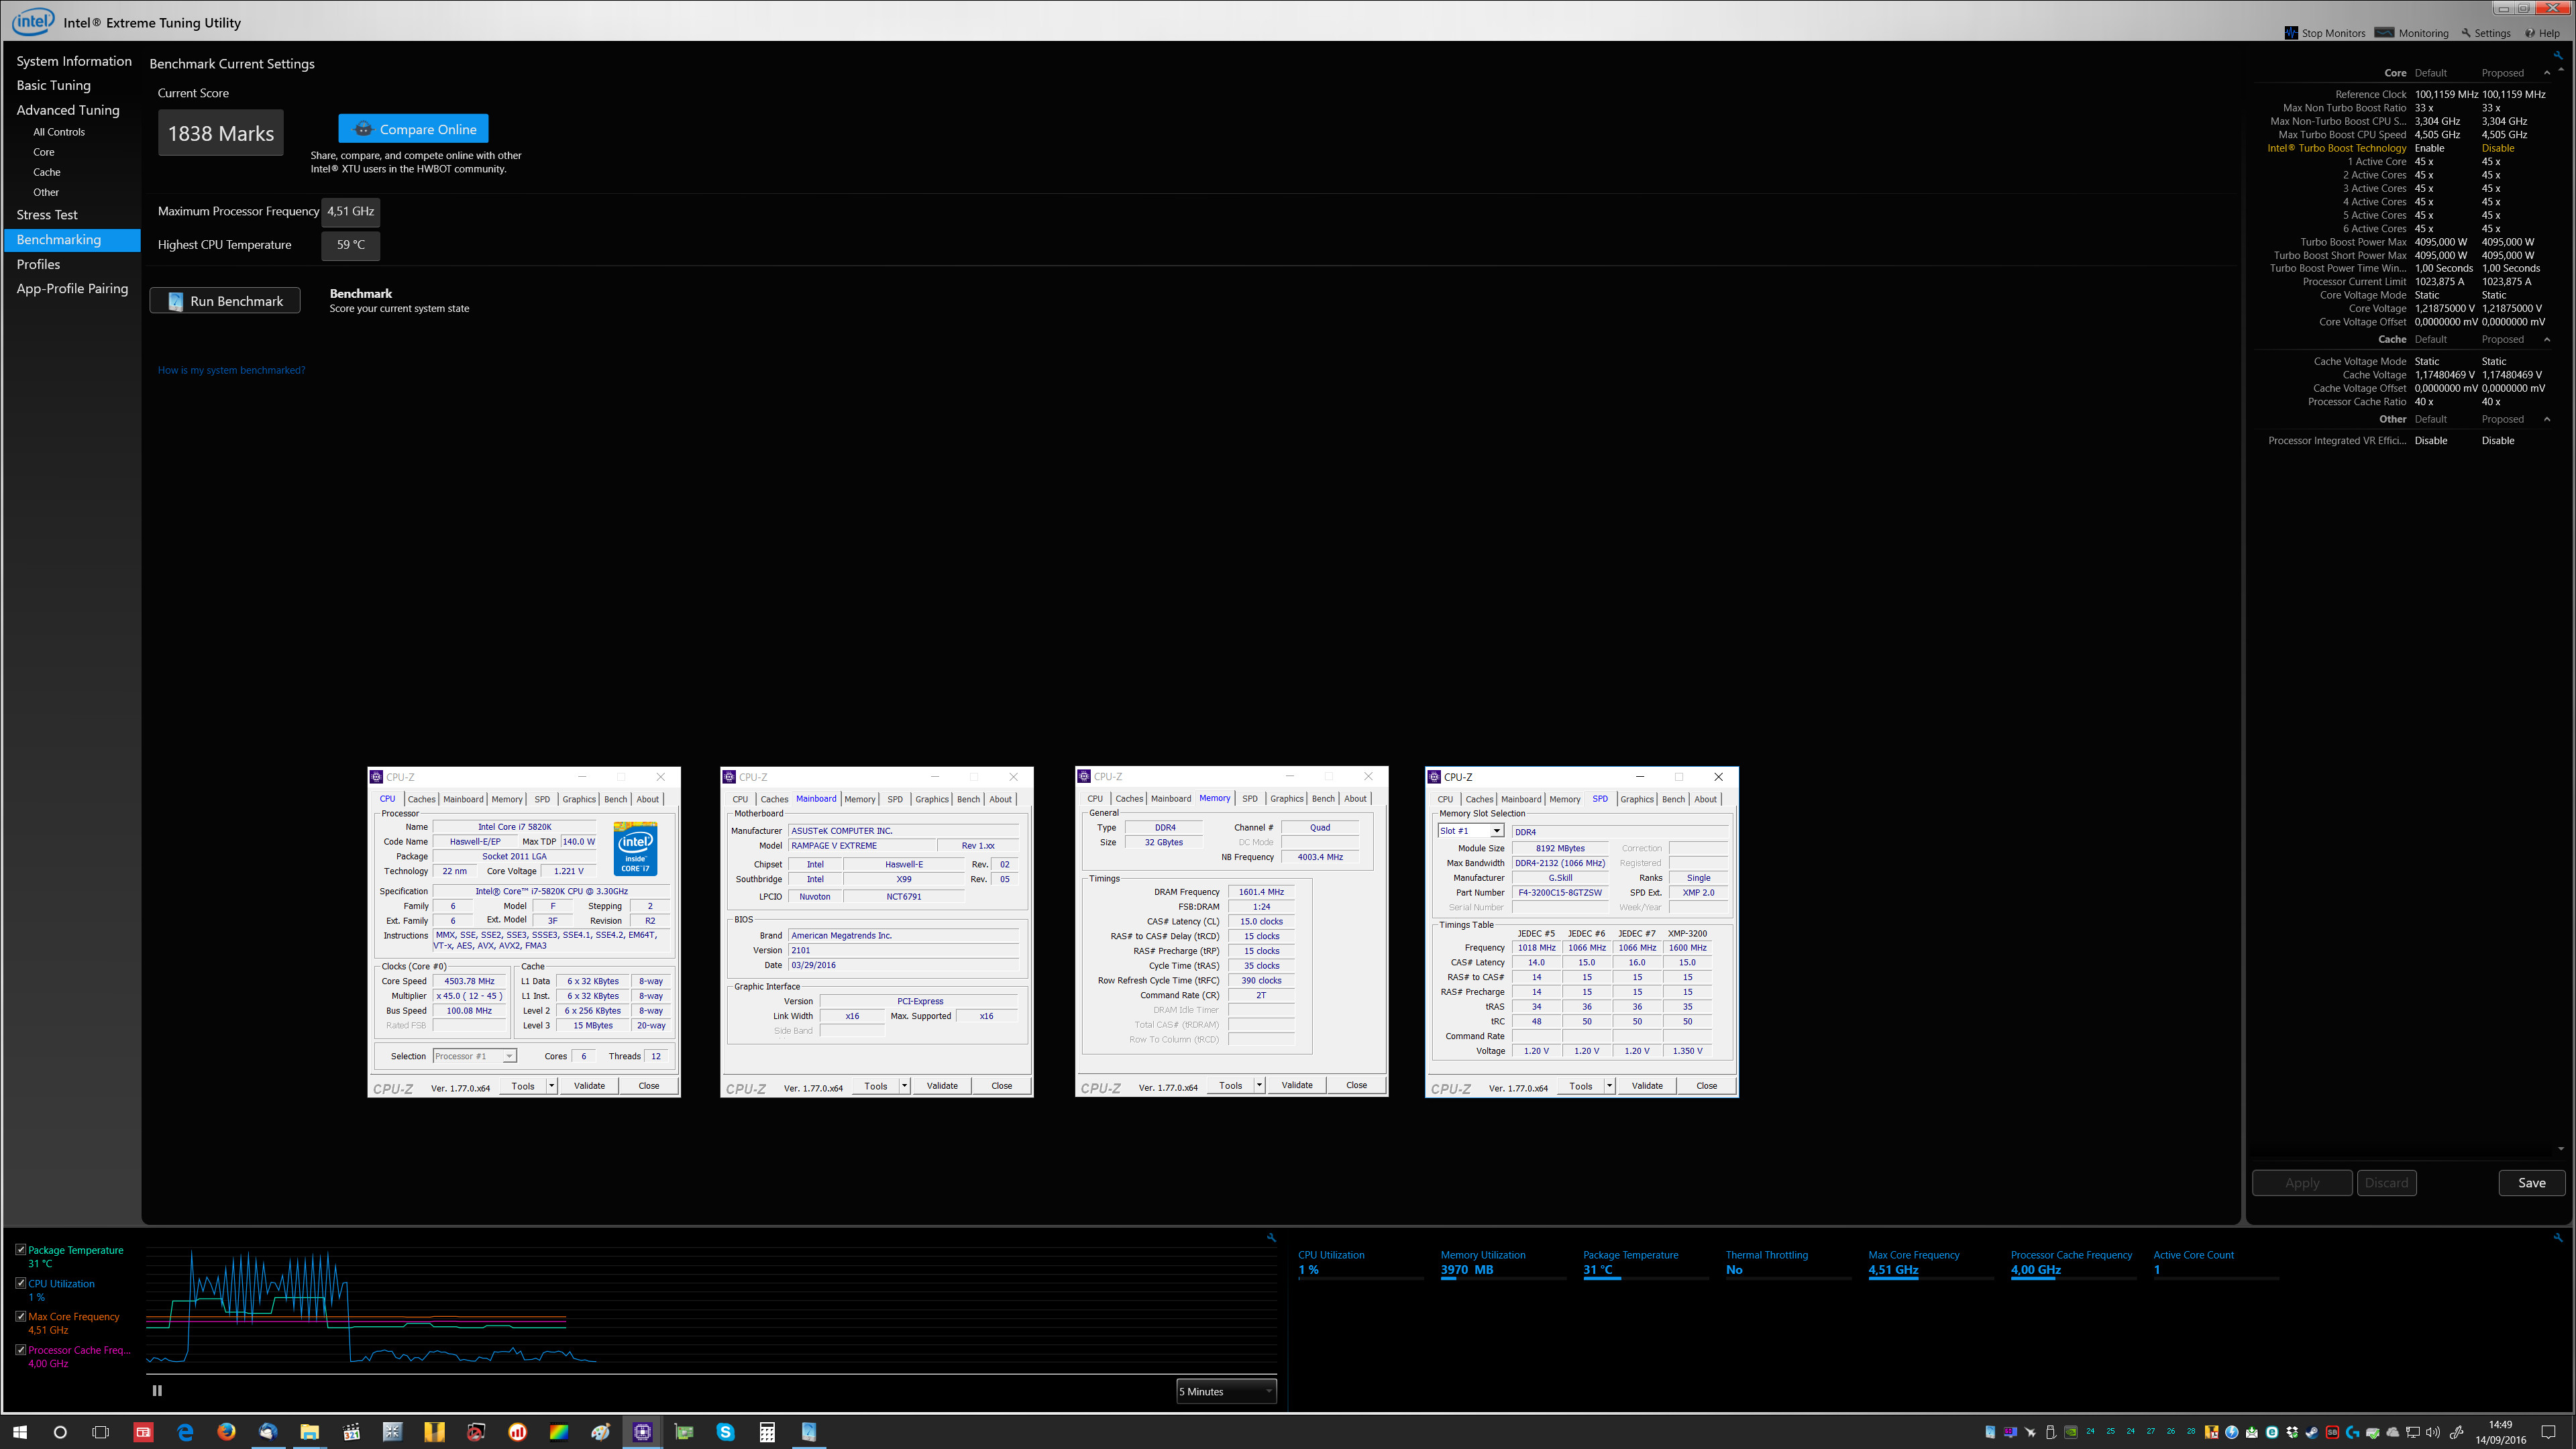Click wrench icon above the monitoring graph
Viewport: 2576px width, 1449px height.
click(x=1271, y=1237)
